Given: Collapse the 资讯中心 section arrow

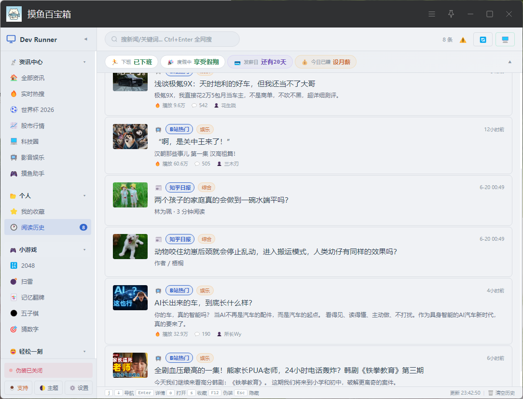Looking at the screenshot, I should point(84,62).
